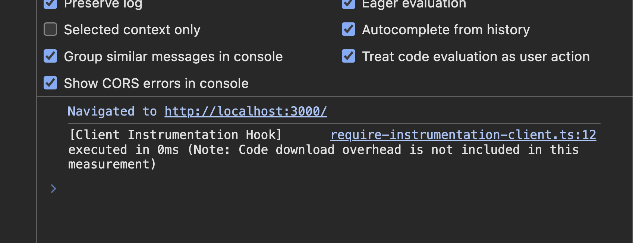
Task: Untick the Treat code evaluation checkbox
Action: click(349, 56)
